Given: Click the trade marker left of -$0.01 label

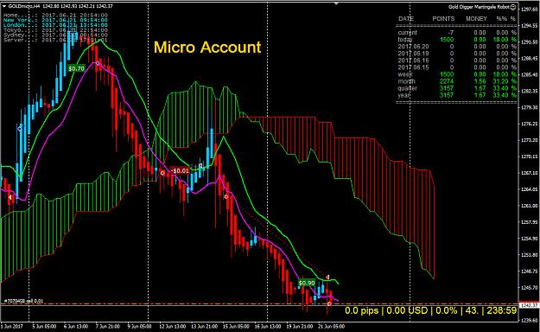Looking at the screenshot, I should (162, 173).
